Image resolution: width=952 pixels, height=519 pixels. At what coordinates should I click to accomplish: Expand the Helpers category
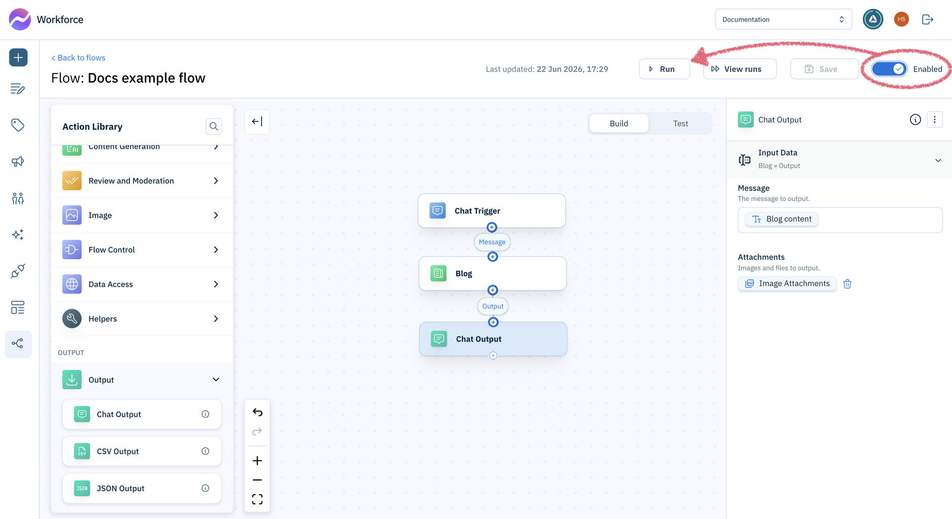tap(142, 318)
